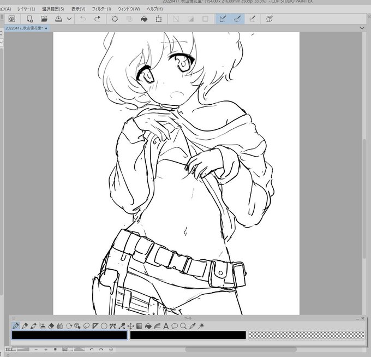Toggle Snap to special ruler button

237,19
